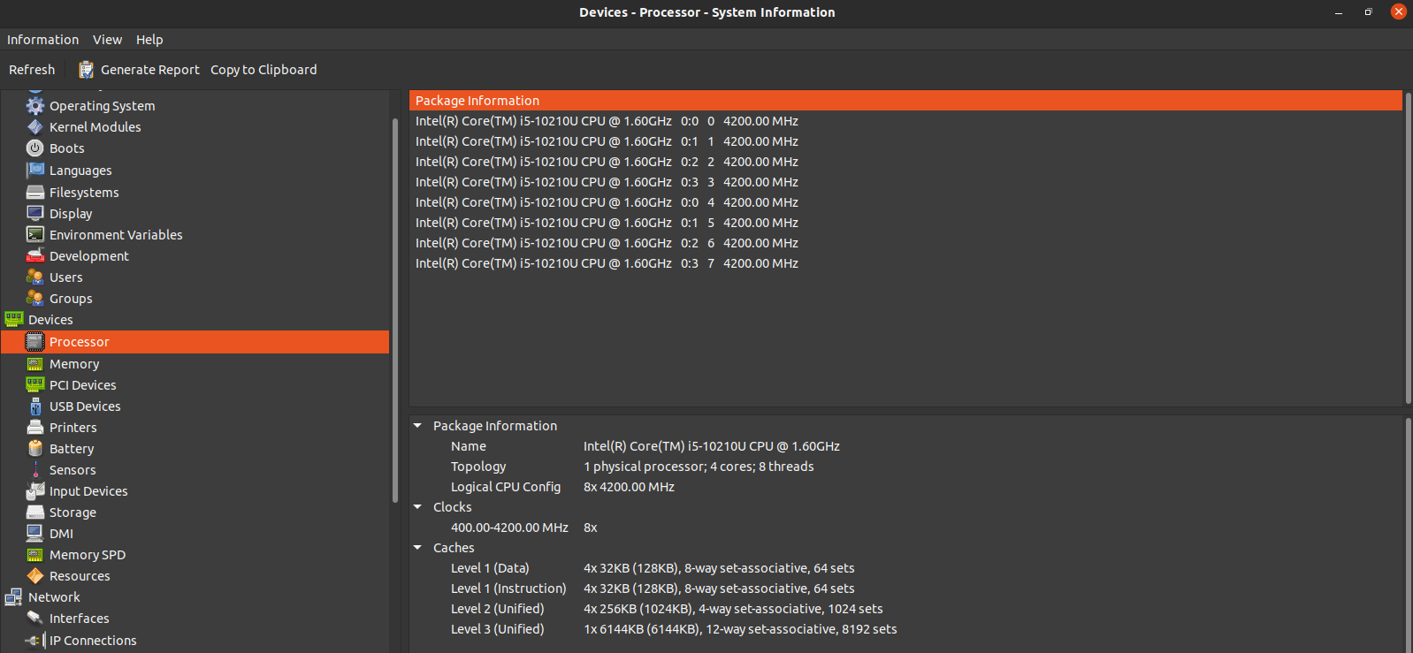Click the Development icon

(x=35, y=256)
